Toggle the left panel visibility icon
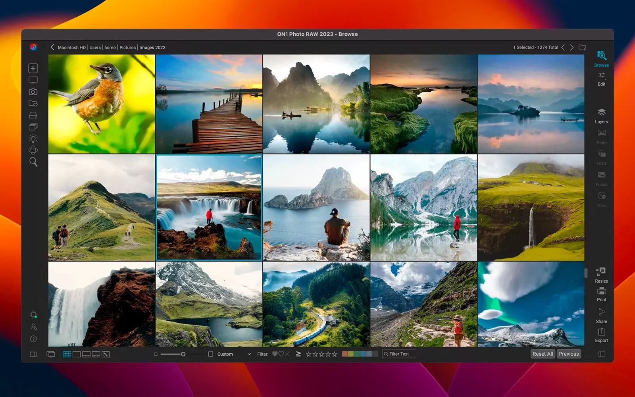Image resolution: width=635 pixels, height=397 pixels. pos(33,354)
